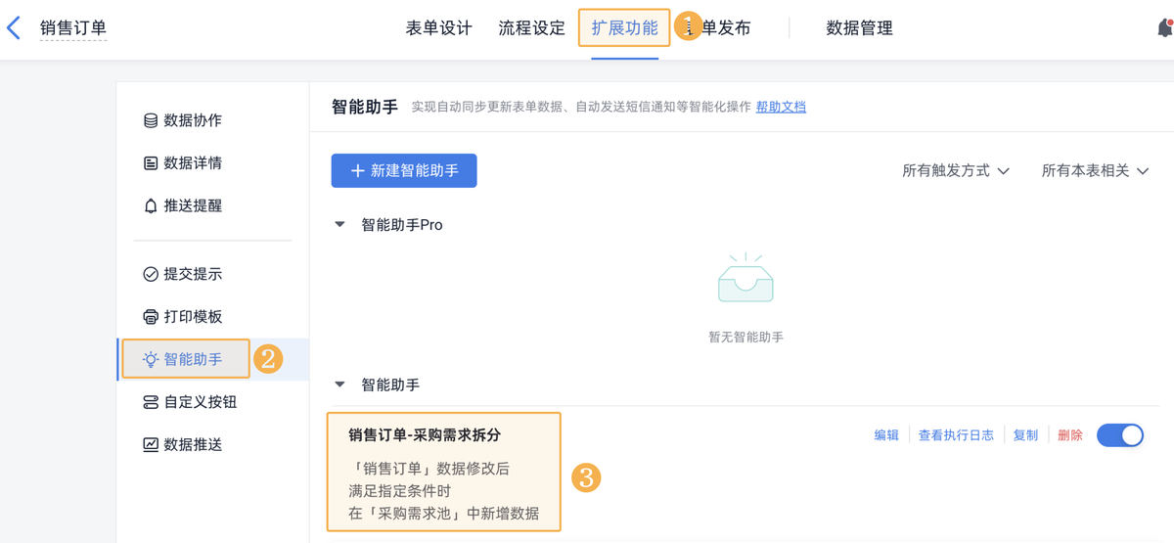1174x543 pixels.
Task: Click the back arrow icon
Action: (x=14, y=27)
